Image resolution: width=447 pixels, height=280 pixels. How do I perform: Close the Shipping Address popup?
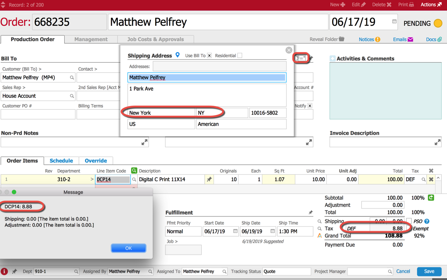coord(289,50)
